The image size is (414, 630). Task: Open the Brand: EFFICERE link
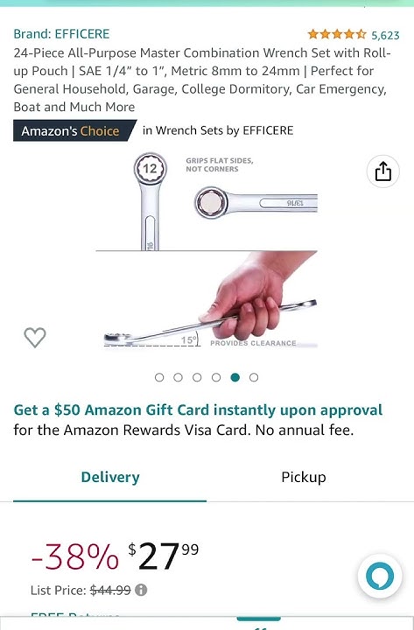pos(61,34)
